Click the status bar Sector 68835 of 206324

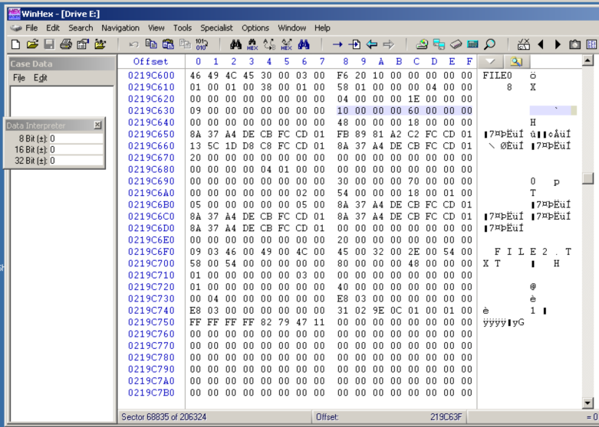point(164,417)
